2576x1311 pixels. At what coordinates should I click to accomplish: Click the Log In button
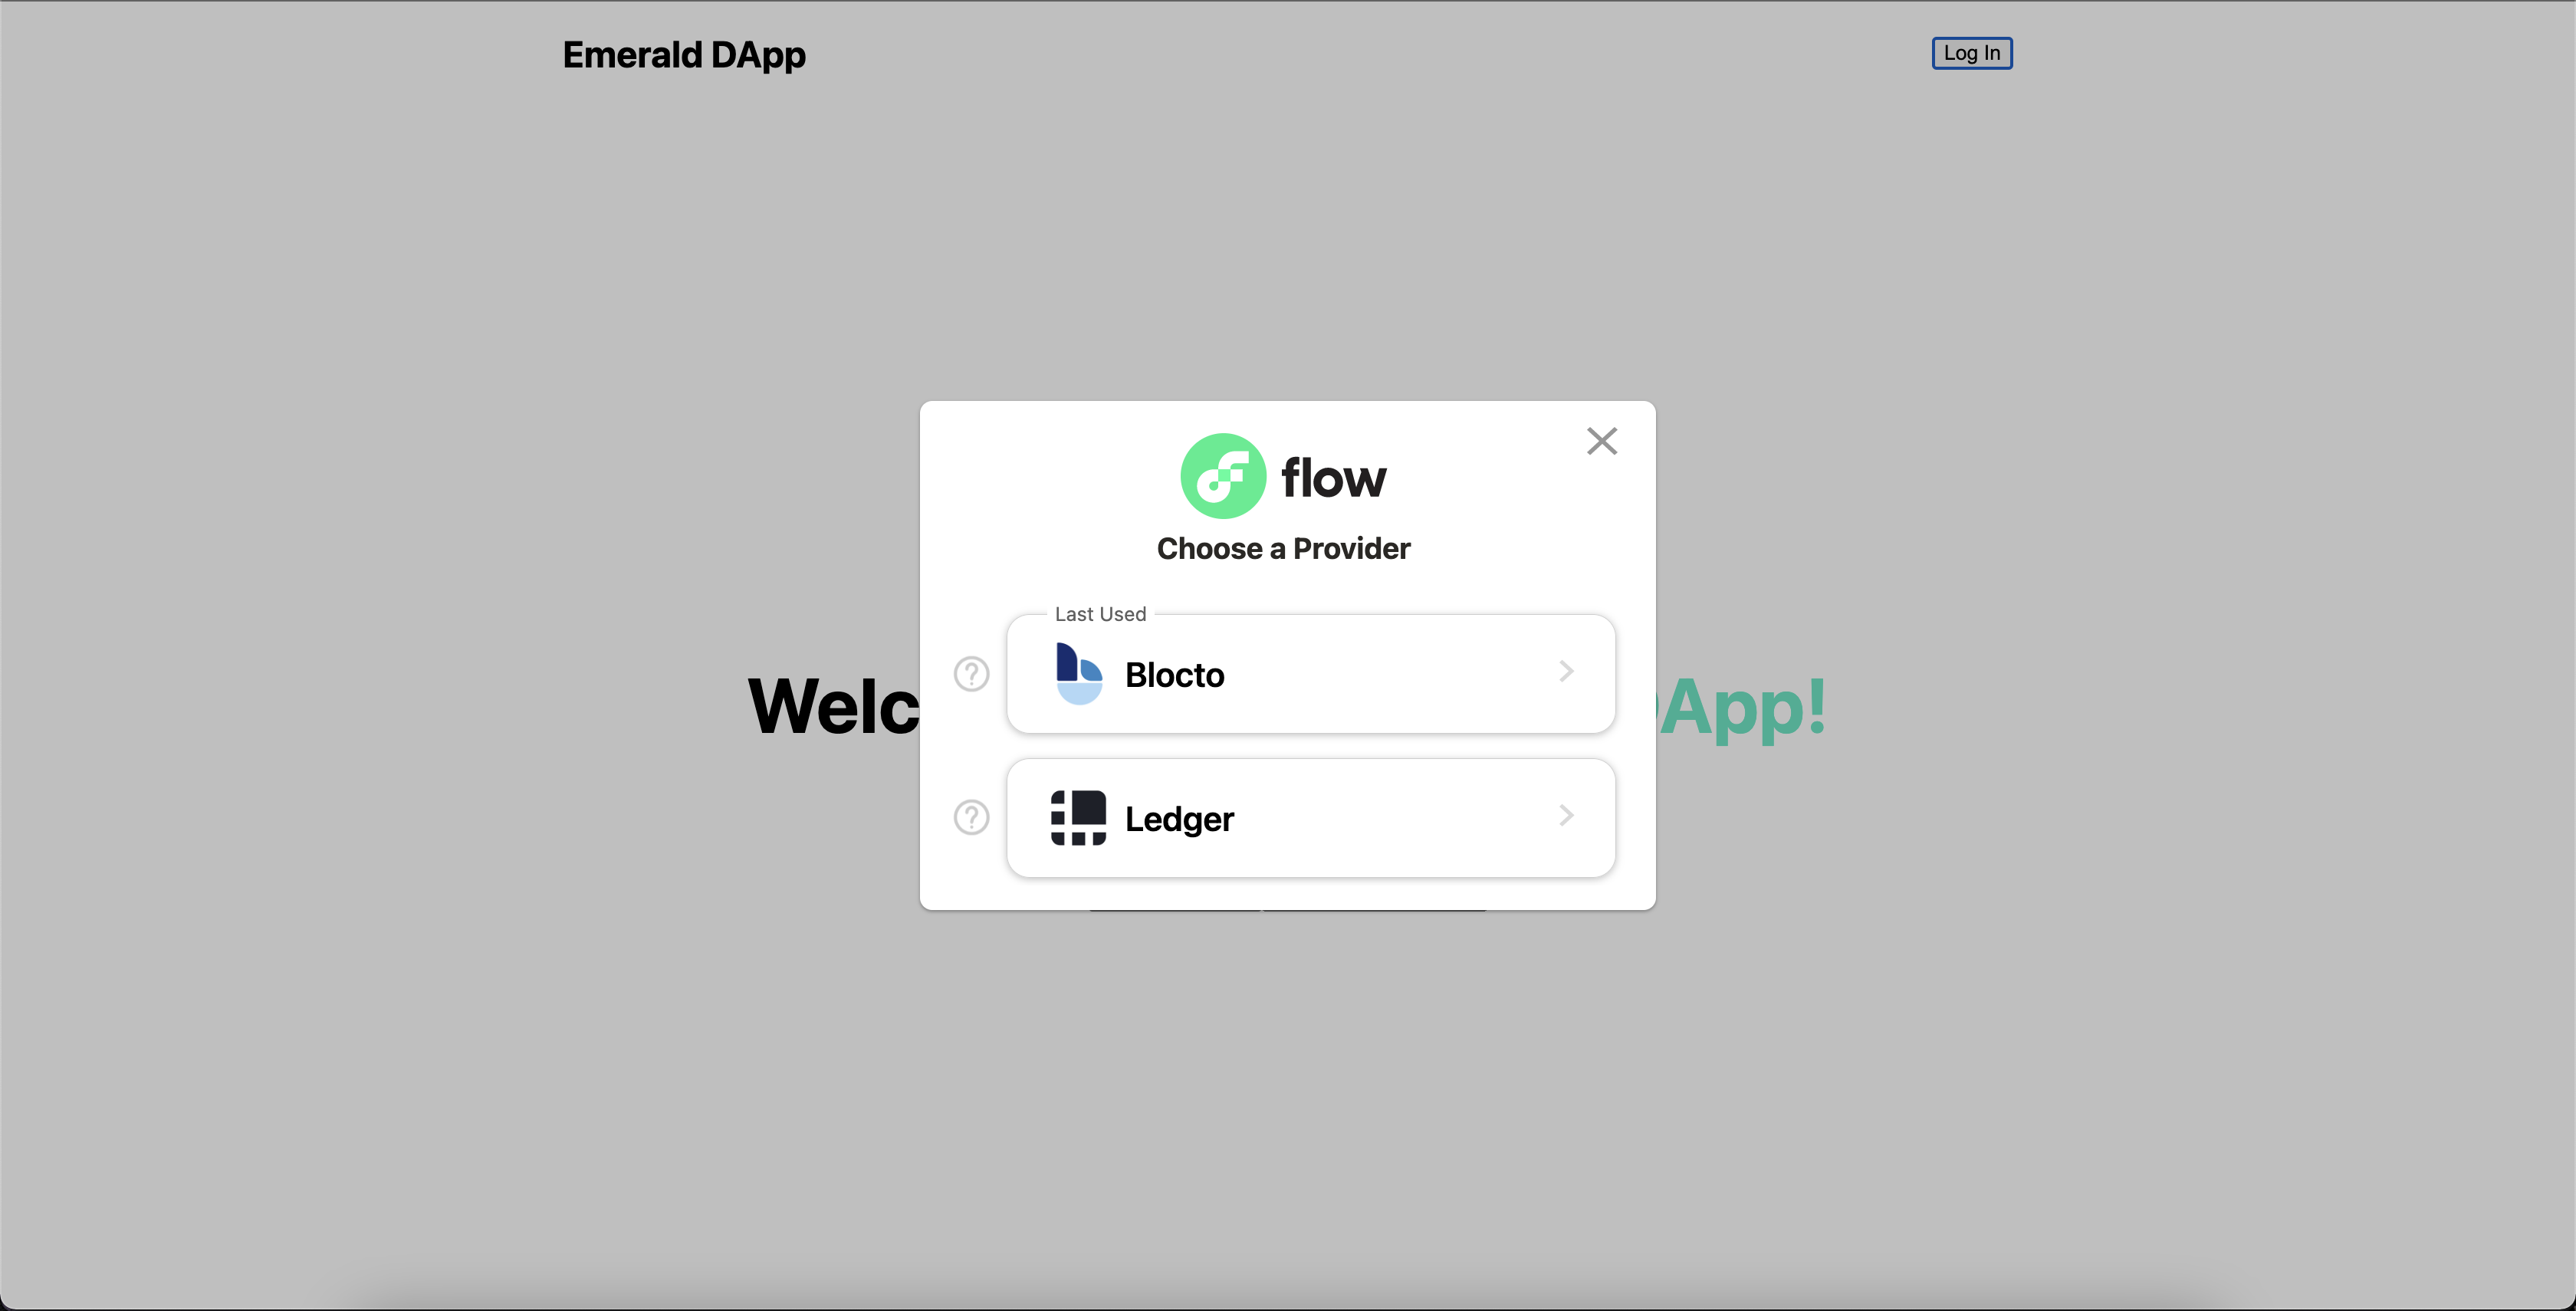click(x=1972, y=53)
